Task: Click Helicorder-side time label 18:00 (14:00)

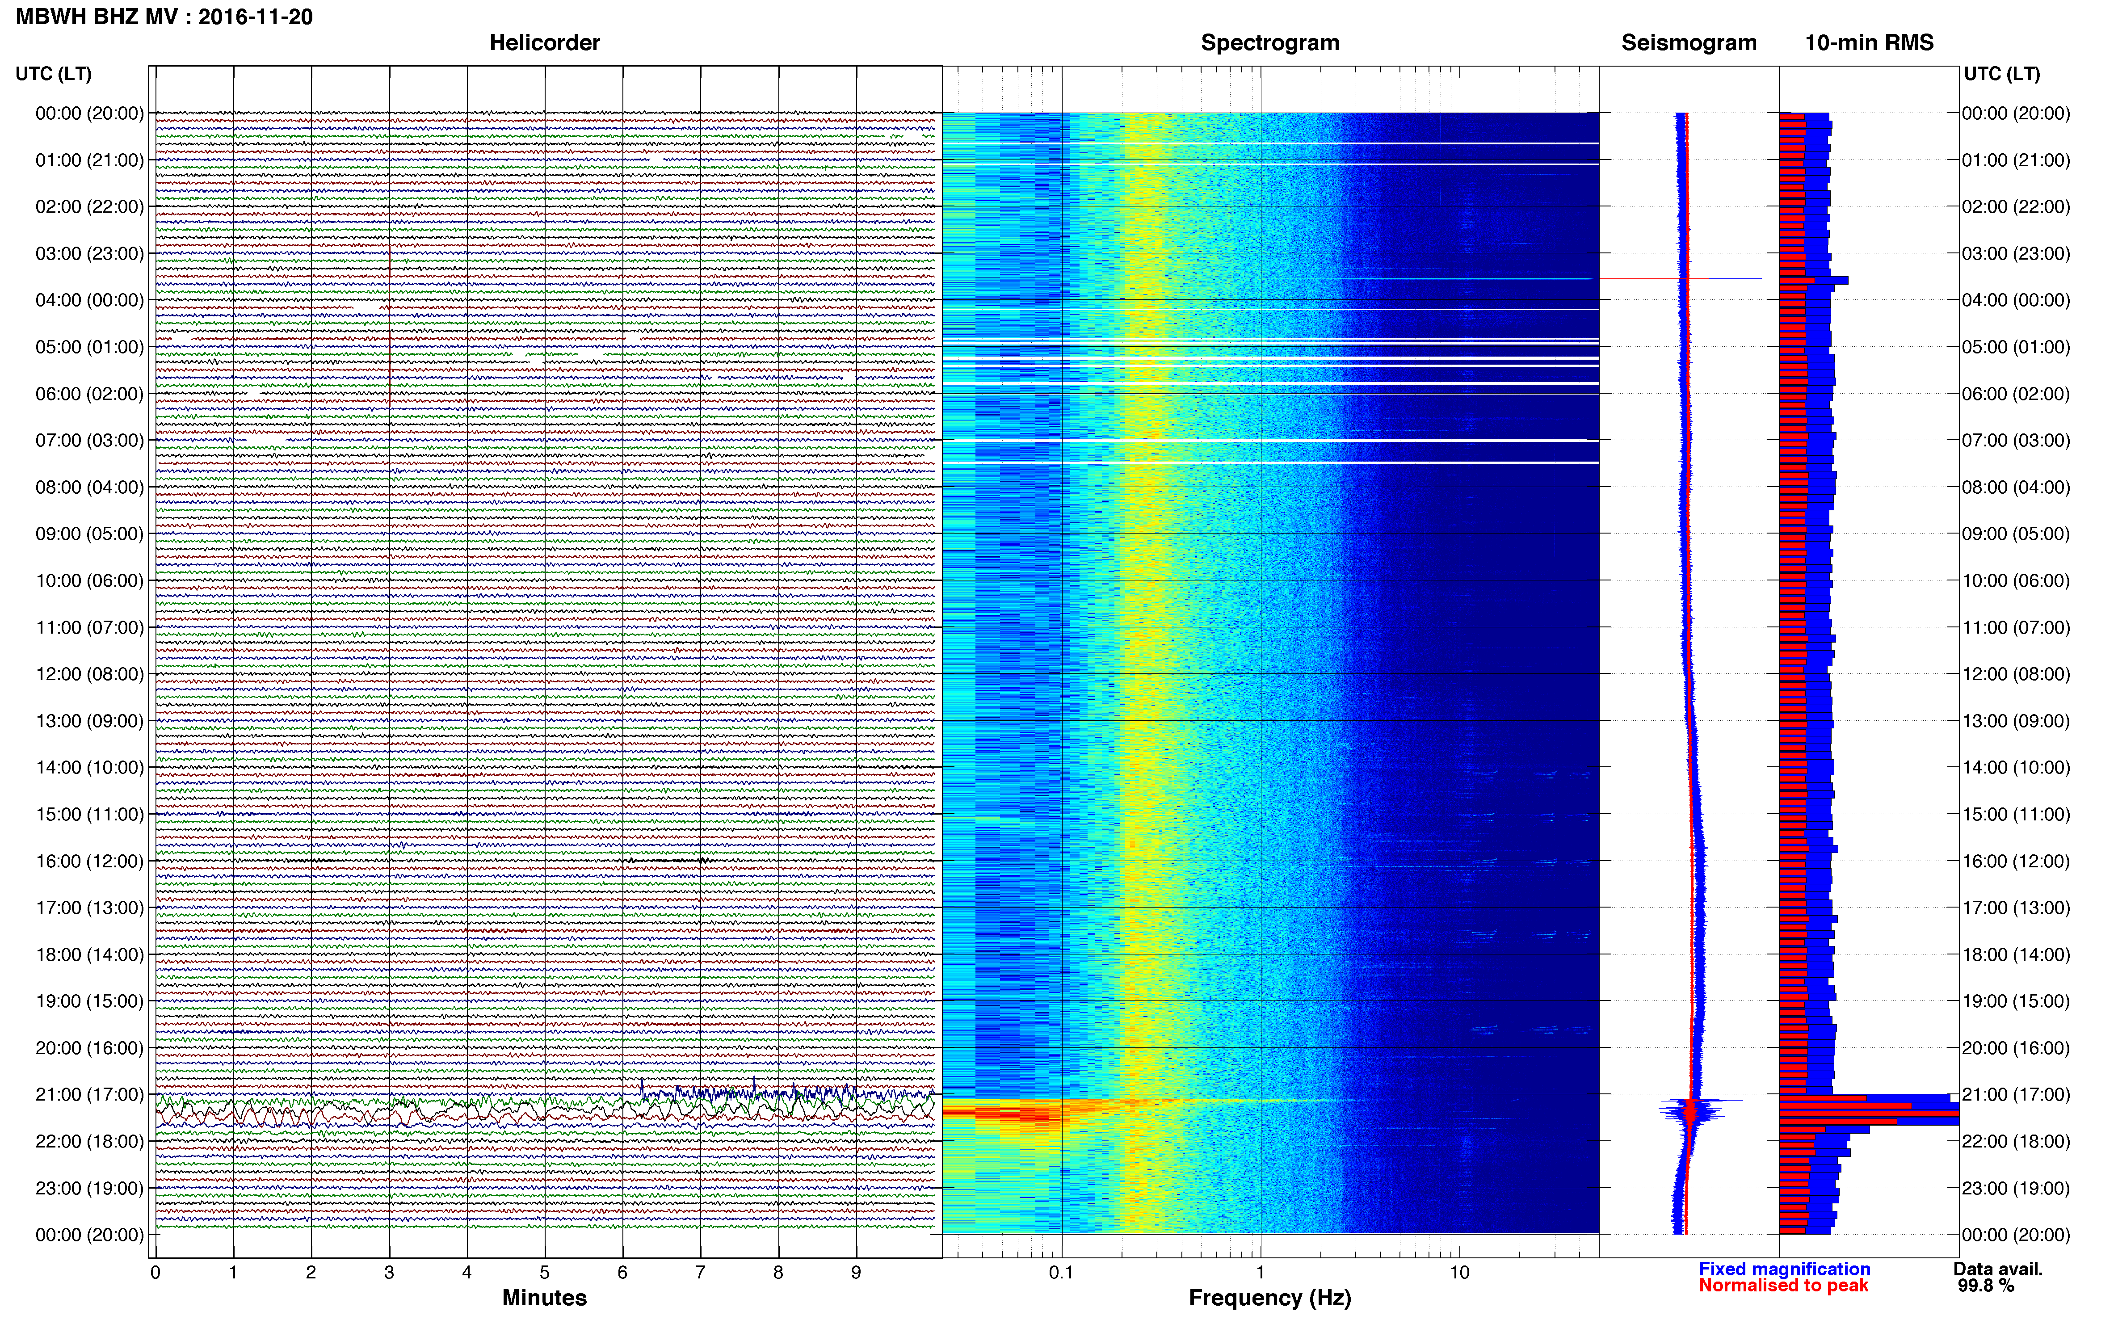Action: point(89,954)
